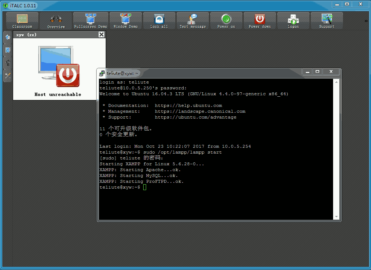Click the Power down button
The image size is (371, 270).
(x=260, y=20)
